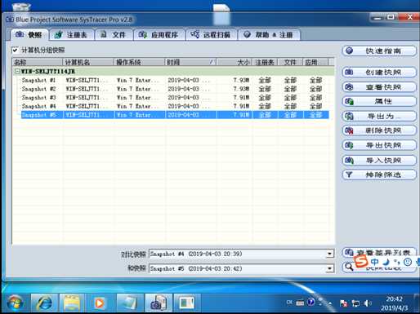
Task: Click the camera icon on 创建快照
Action: pyautogui.click(x=349, y=72)
